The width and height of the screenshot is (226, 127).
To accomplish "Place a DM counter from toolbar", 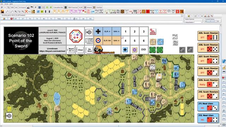I will (x=93, y=12).
